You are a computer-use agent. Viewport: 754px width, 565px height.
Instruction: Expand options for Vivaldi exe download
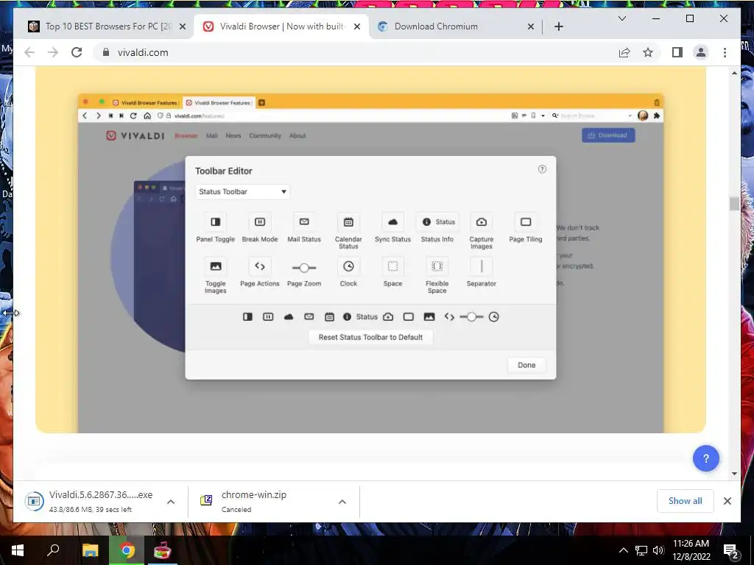pyautogui.click(x=171, y=502)
